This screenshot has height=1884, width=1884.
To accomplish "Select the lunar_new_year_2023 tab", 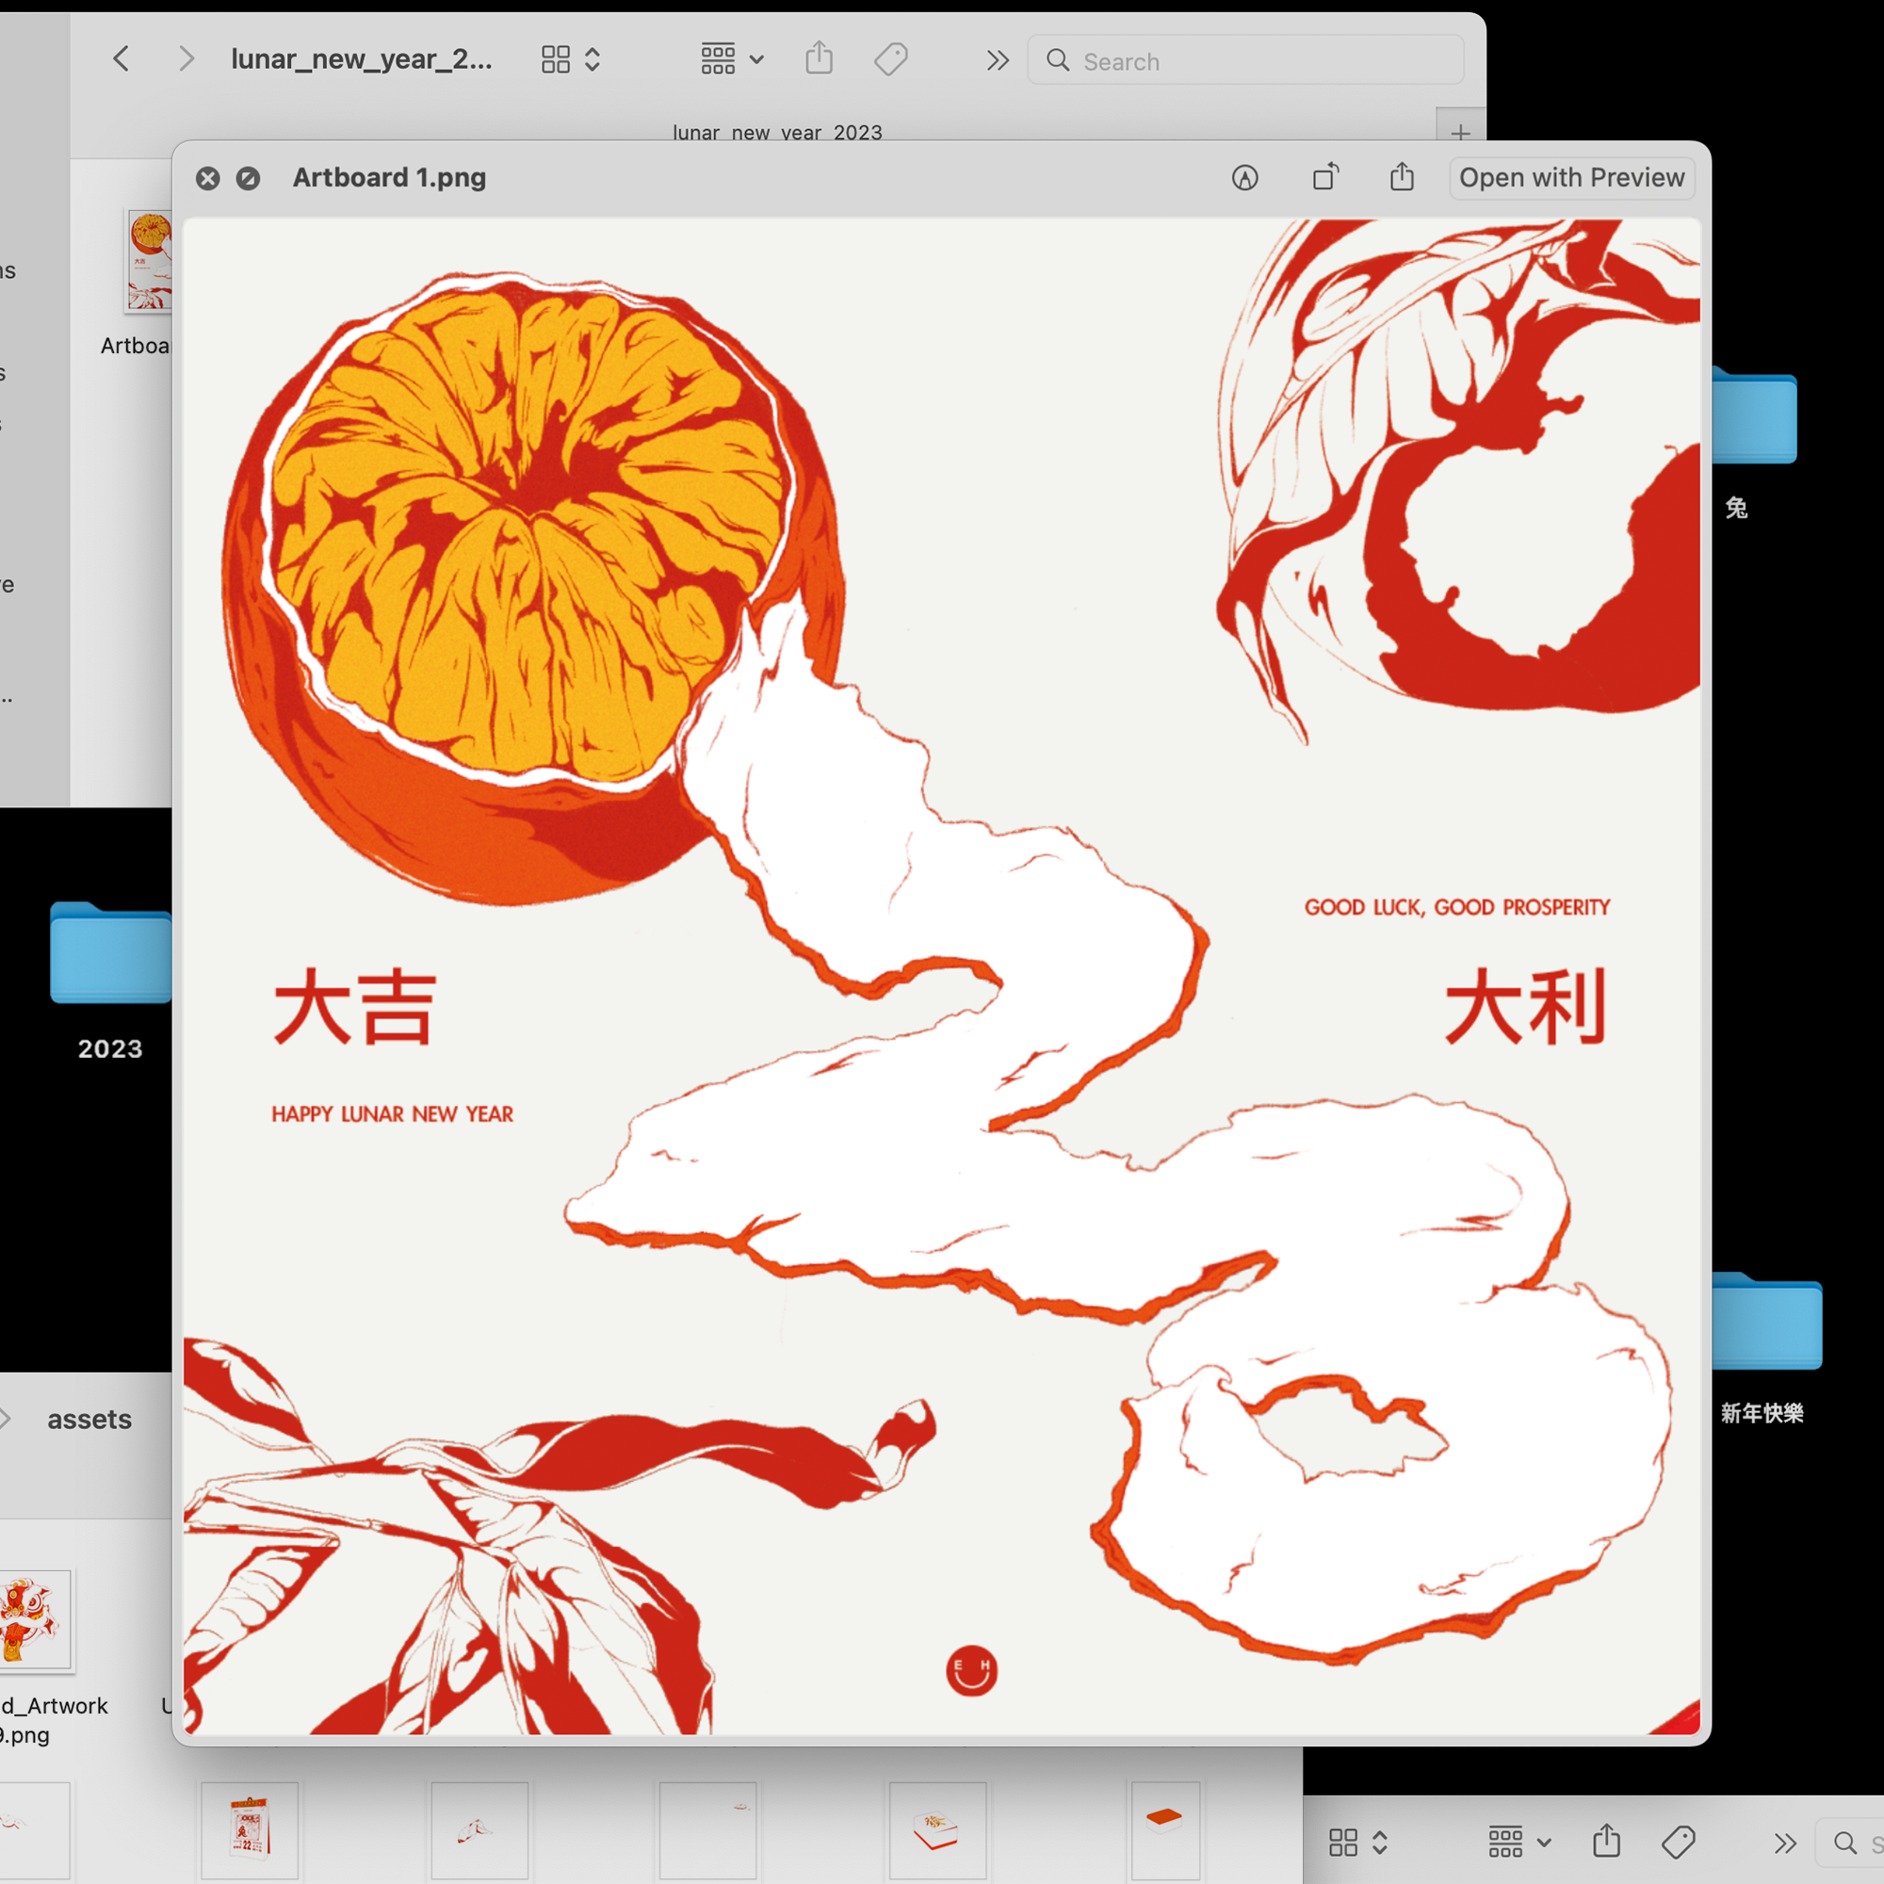I will [776, 132].
